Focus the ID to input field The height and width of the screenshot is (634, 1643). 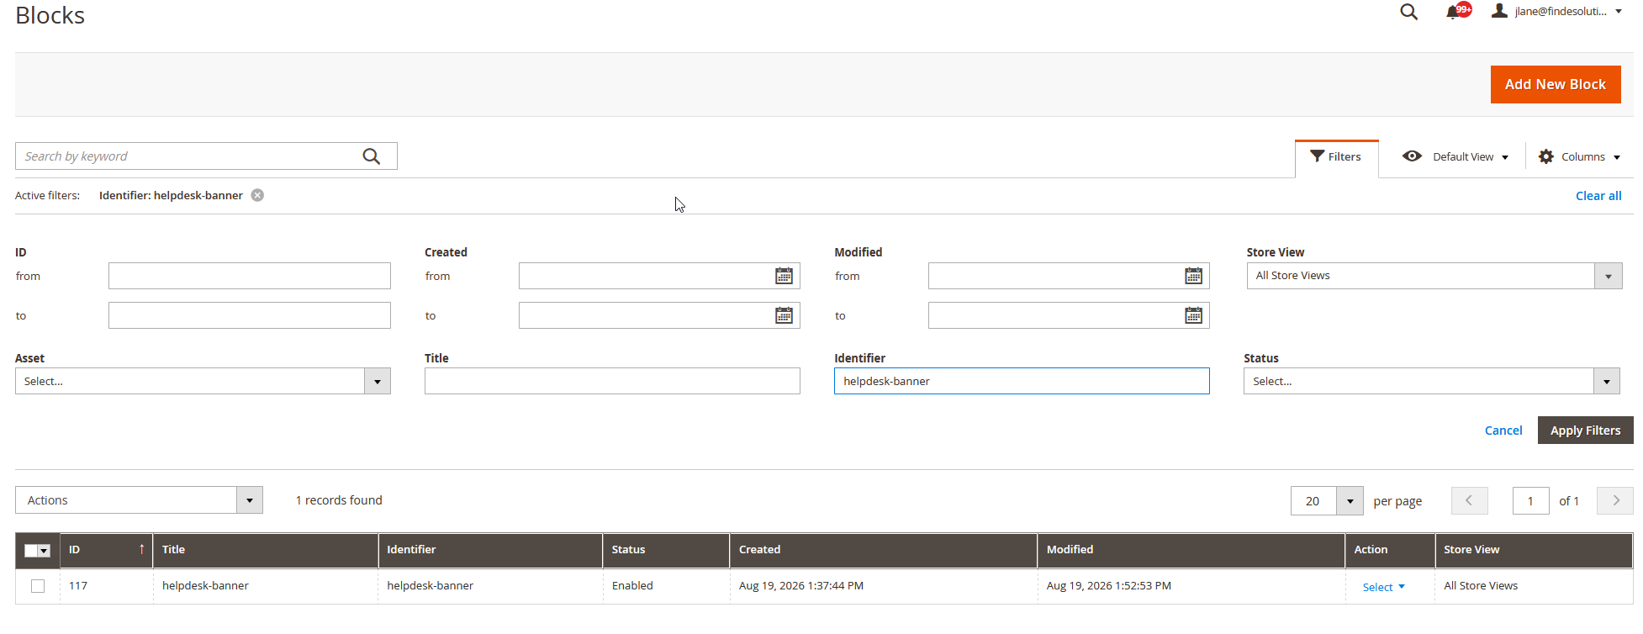pos(250,315)
